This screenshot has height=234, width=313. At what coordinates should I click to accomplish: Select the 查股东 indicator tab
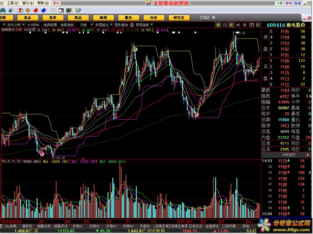pos(27,226)
